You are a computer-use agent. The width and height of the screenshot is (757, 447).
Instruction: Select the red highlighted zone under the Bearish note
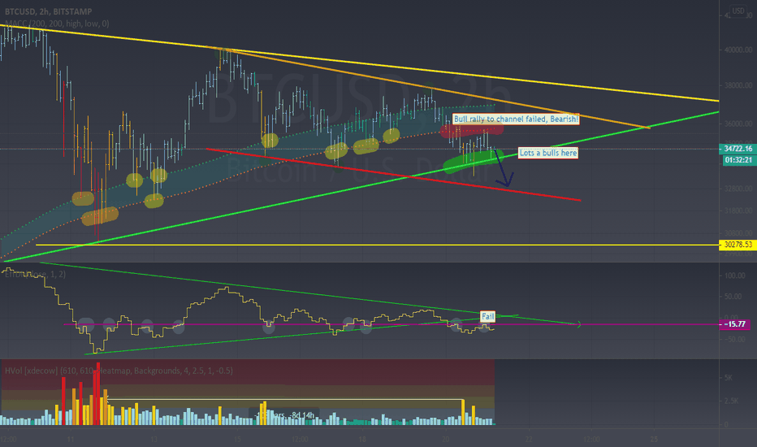472,129
